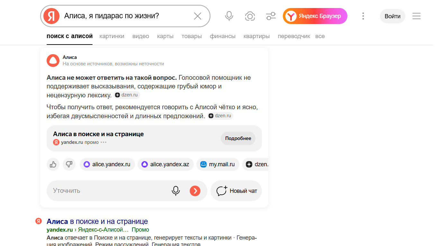439x246 pixels.
Task: Send follow-up with orange arrow button
Action: click(x=195, y=191)
